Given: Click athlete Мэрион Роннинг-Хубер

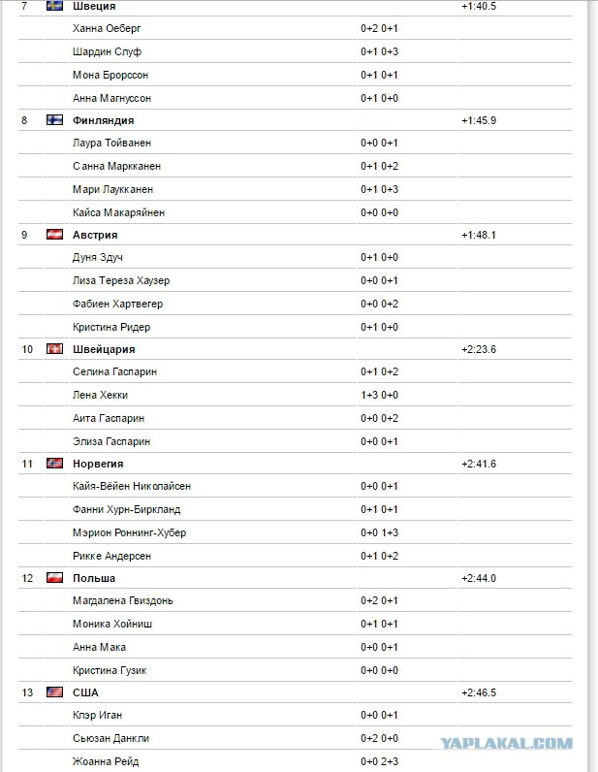Looking at the screenshot, I should click(130, 532).
